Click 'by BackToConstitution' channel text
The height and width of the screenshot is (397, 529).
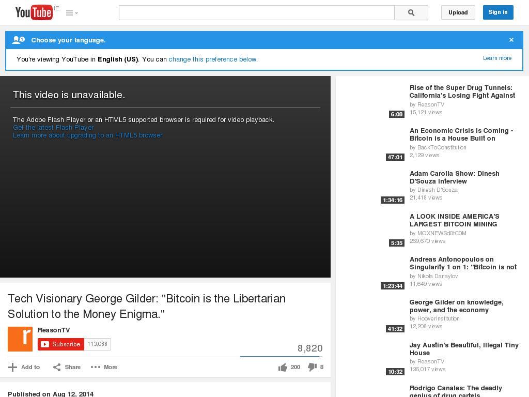pyautogui.click(x=438, y=147)
